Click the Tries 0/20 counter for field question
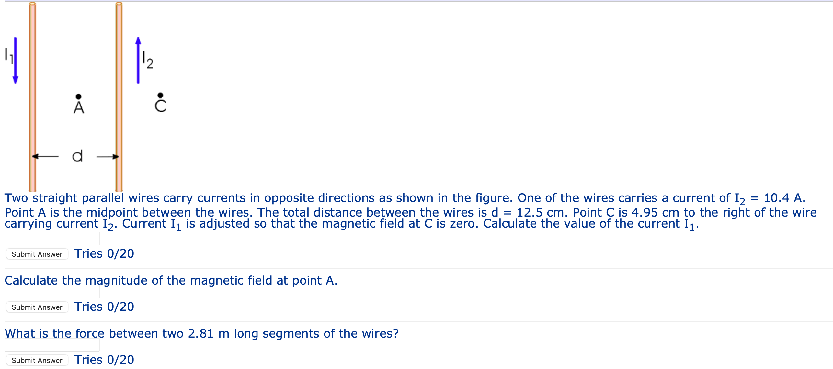This screenshot has width=833, height=369. pos(104,306)
